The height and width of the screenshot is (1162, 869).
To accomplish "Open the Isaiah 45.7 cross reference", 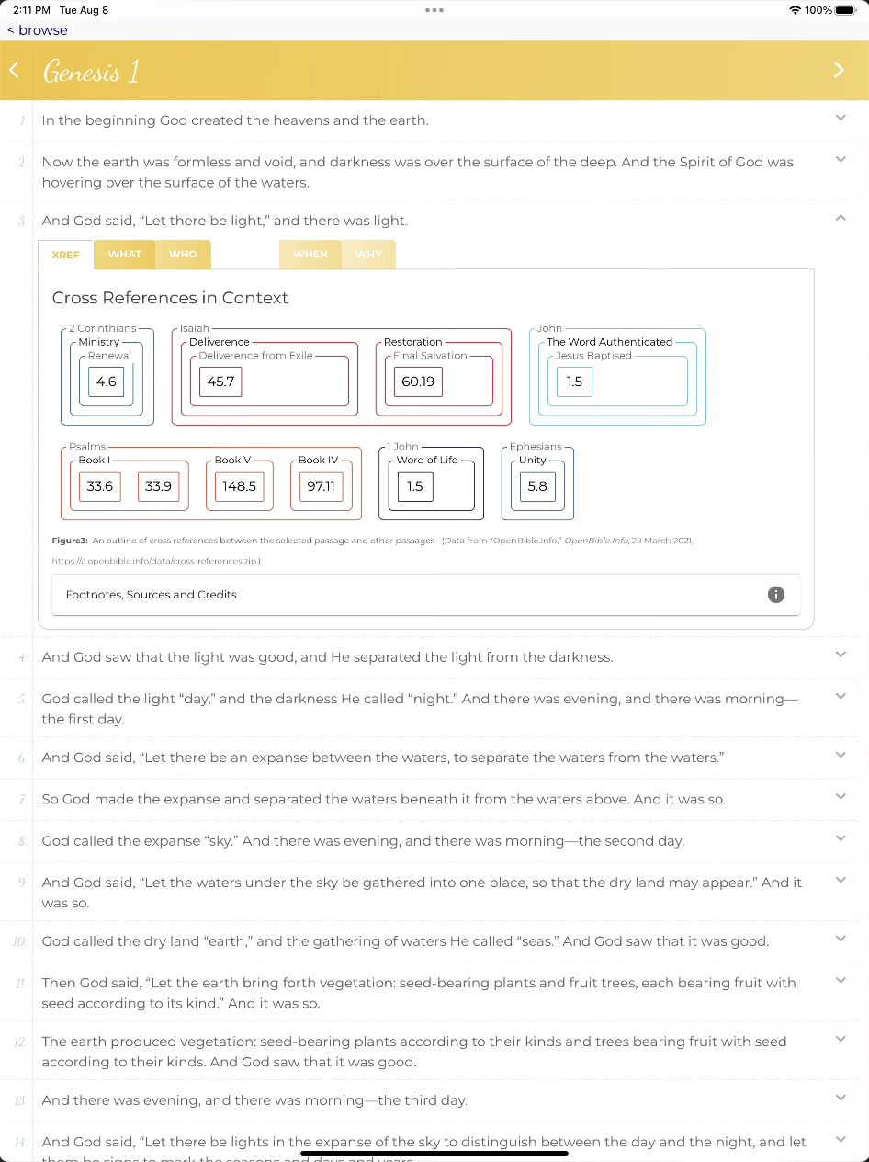I will point(220,382).
